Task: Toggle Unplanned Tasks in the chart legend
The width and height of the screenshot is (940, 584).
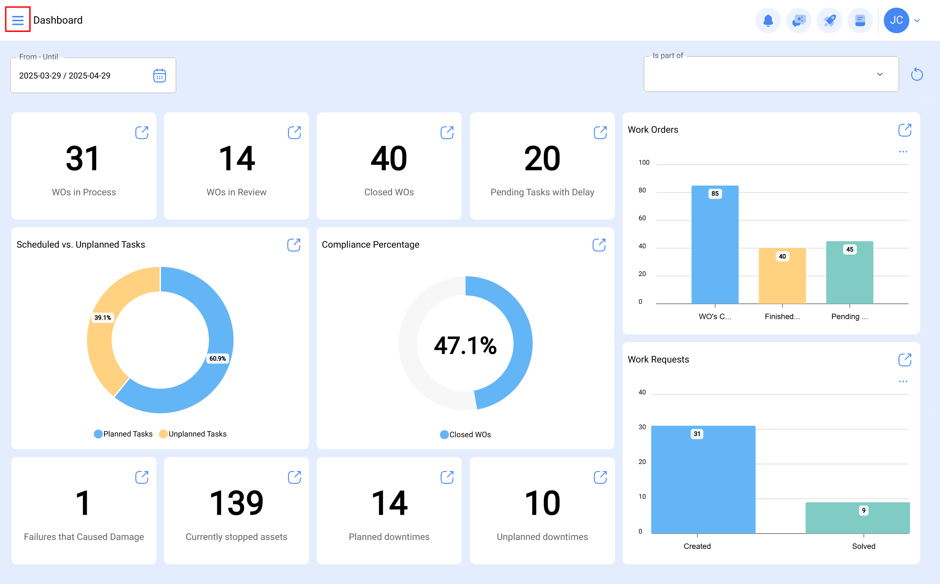Action: [x=193, y=434]
